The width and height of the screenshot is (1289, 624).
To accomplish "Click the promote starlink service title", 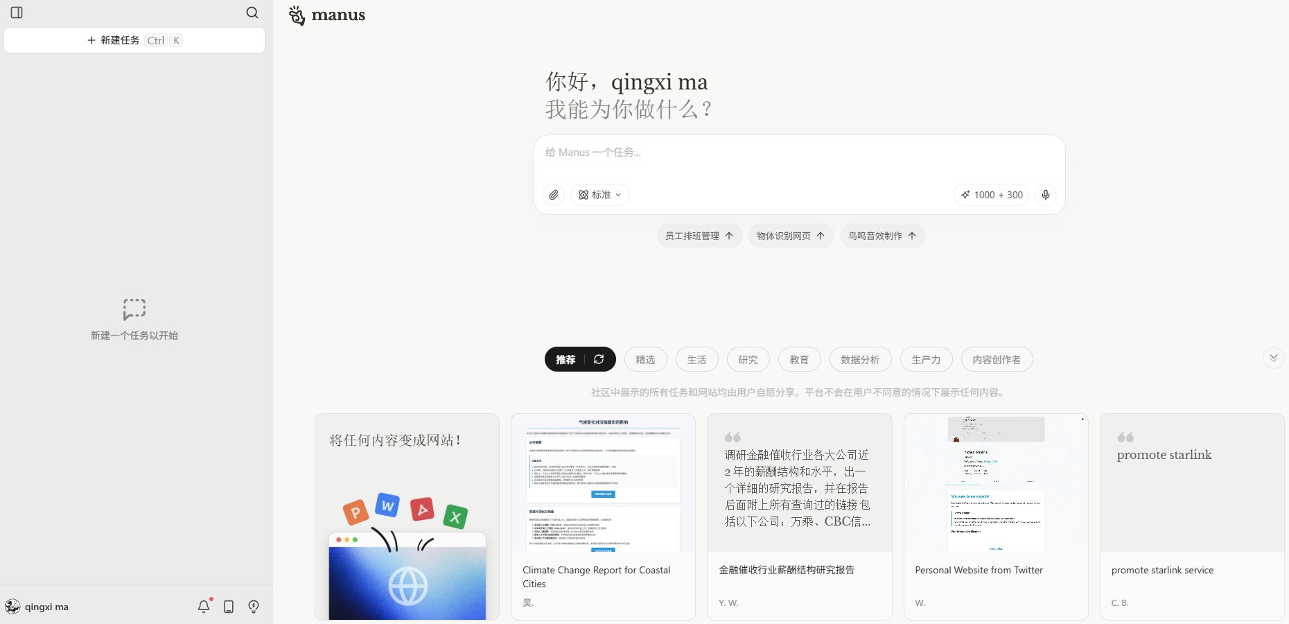I will (x=1162, y=570).
